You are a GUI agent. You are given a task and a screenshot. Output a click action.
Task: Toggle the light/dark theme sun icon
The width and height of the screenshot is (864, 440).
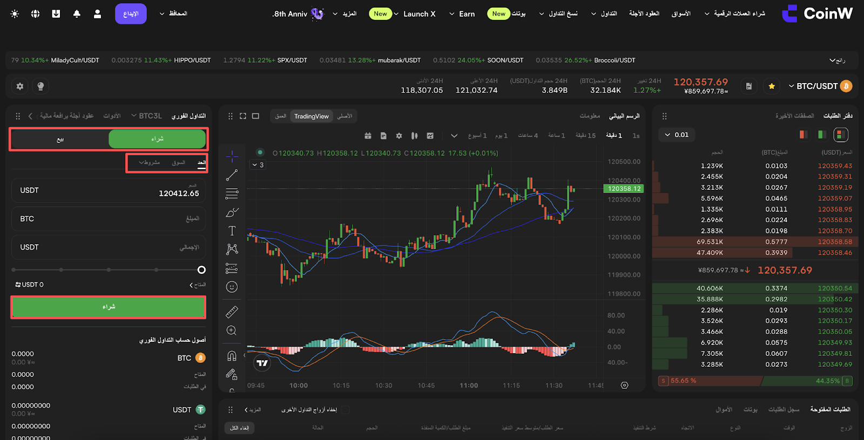15,13
